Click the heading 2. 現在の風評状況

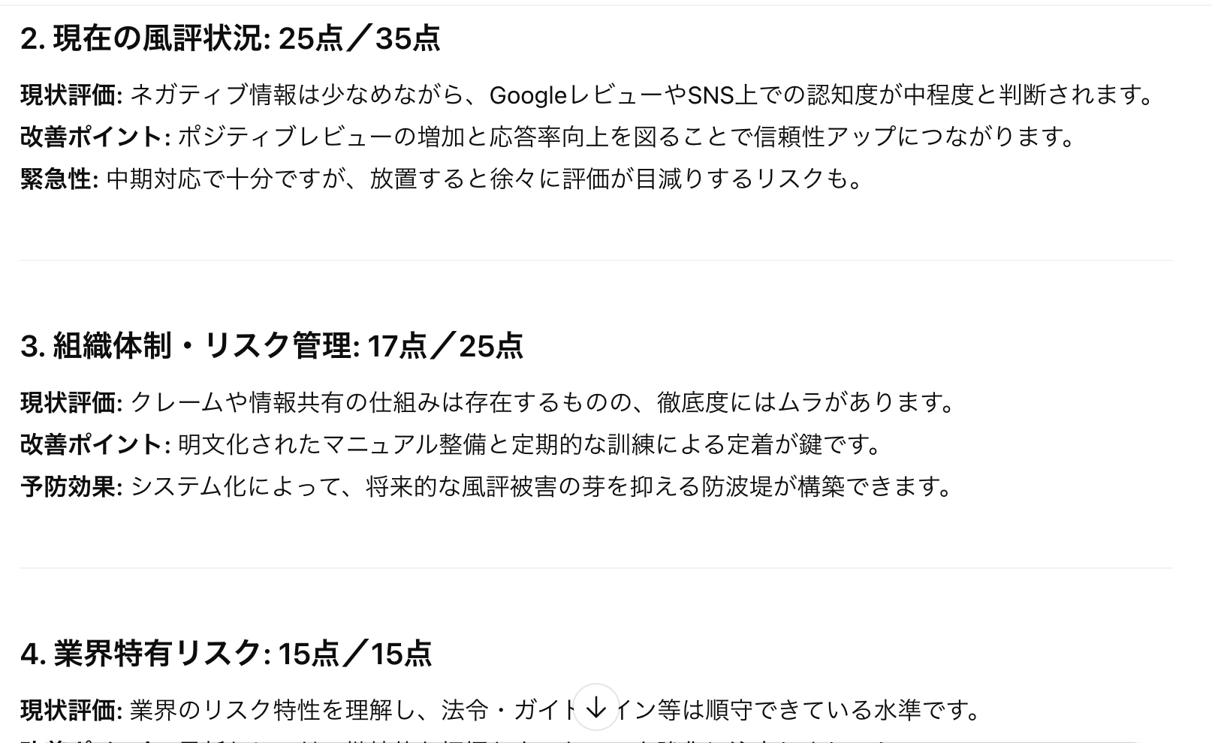[231, 38]
